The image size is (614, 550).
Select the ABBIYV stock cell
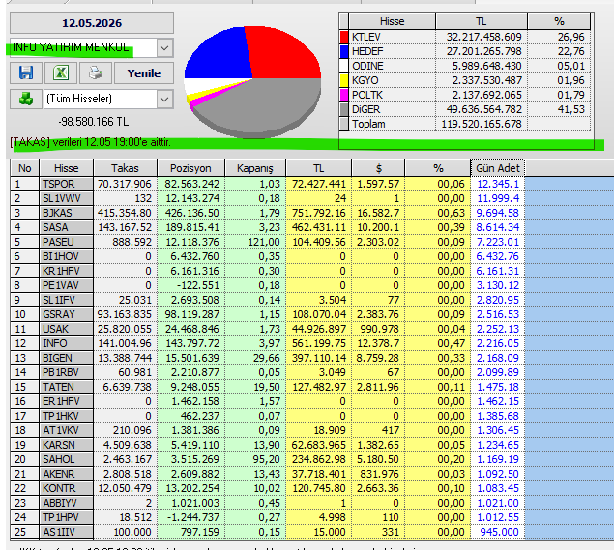click(66, 503)
